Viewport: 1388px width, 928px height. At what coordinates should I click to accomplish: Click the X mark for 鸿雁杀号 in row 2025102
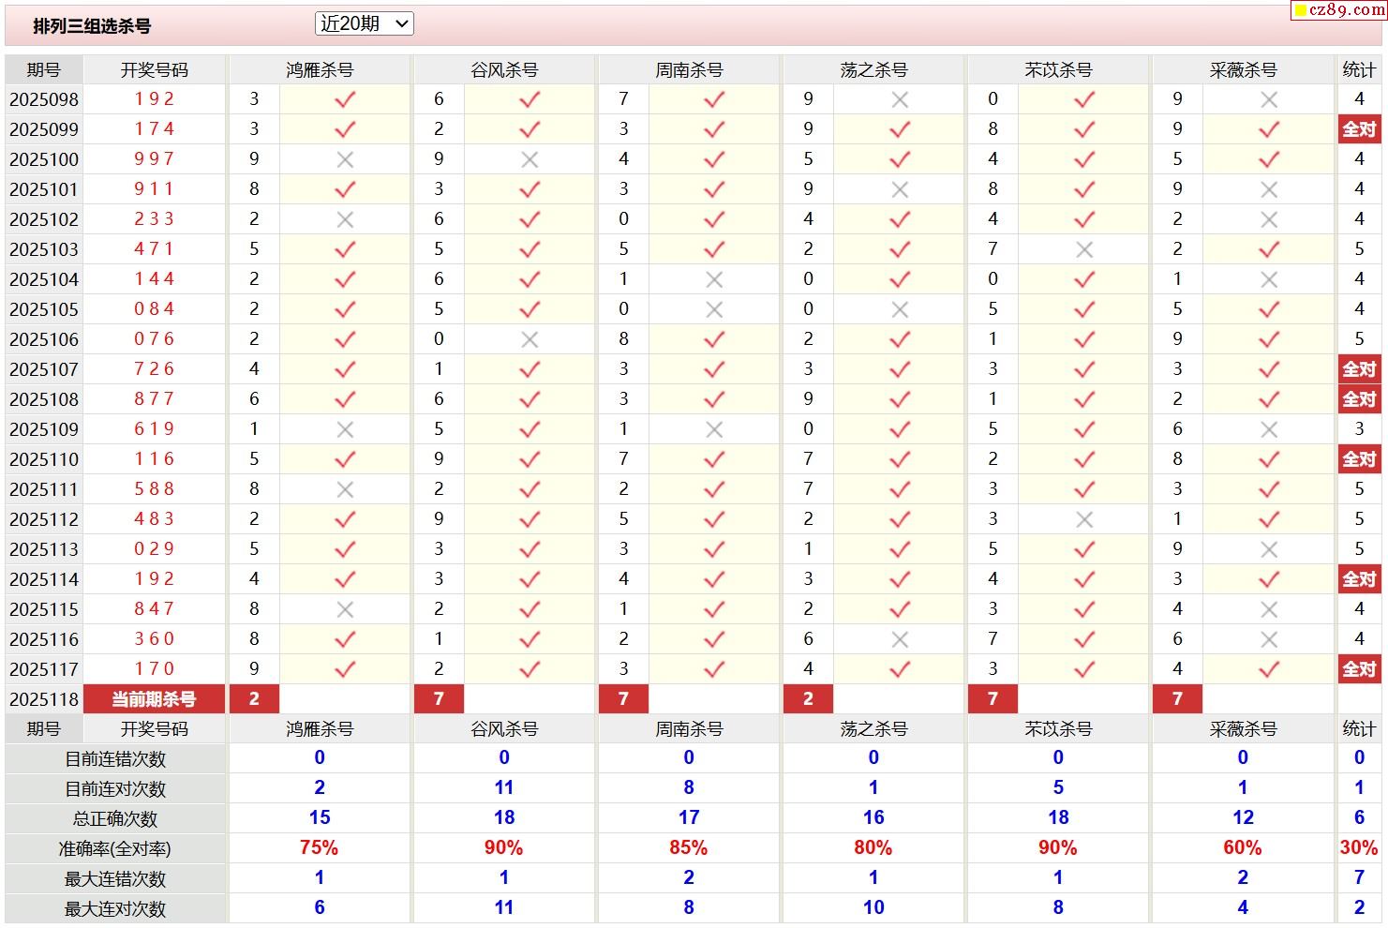[x=345, y=219]
